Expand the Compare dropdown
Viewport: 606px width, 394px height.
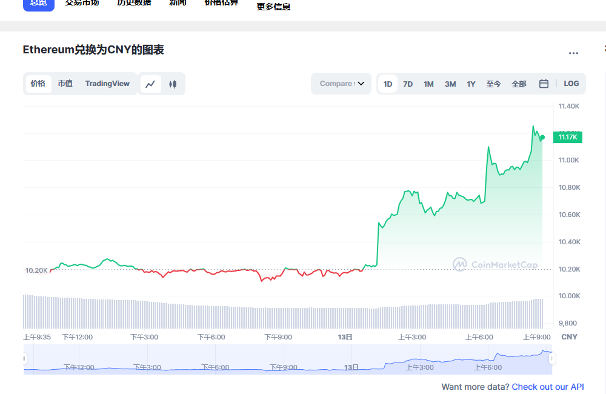click(x=341, y=84)
